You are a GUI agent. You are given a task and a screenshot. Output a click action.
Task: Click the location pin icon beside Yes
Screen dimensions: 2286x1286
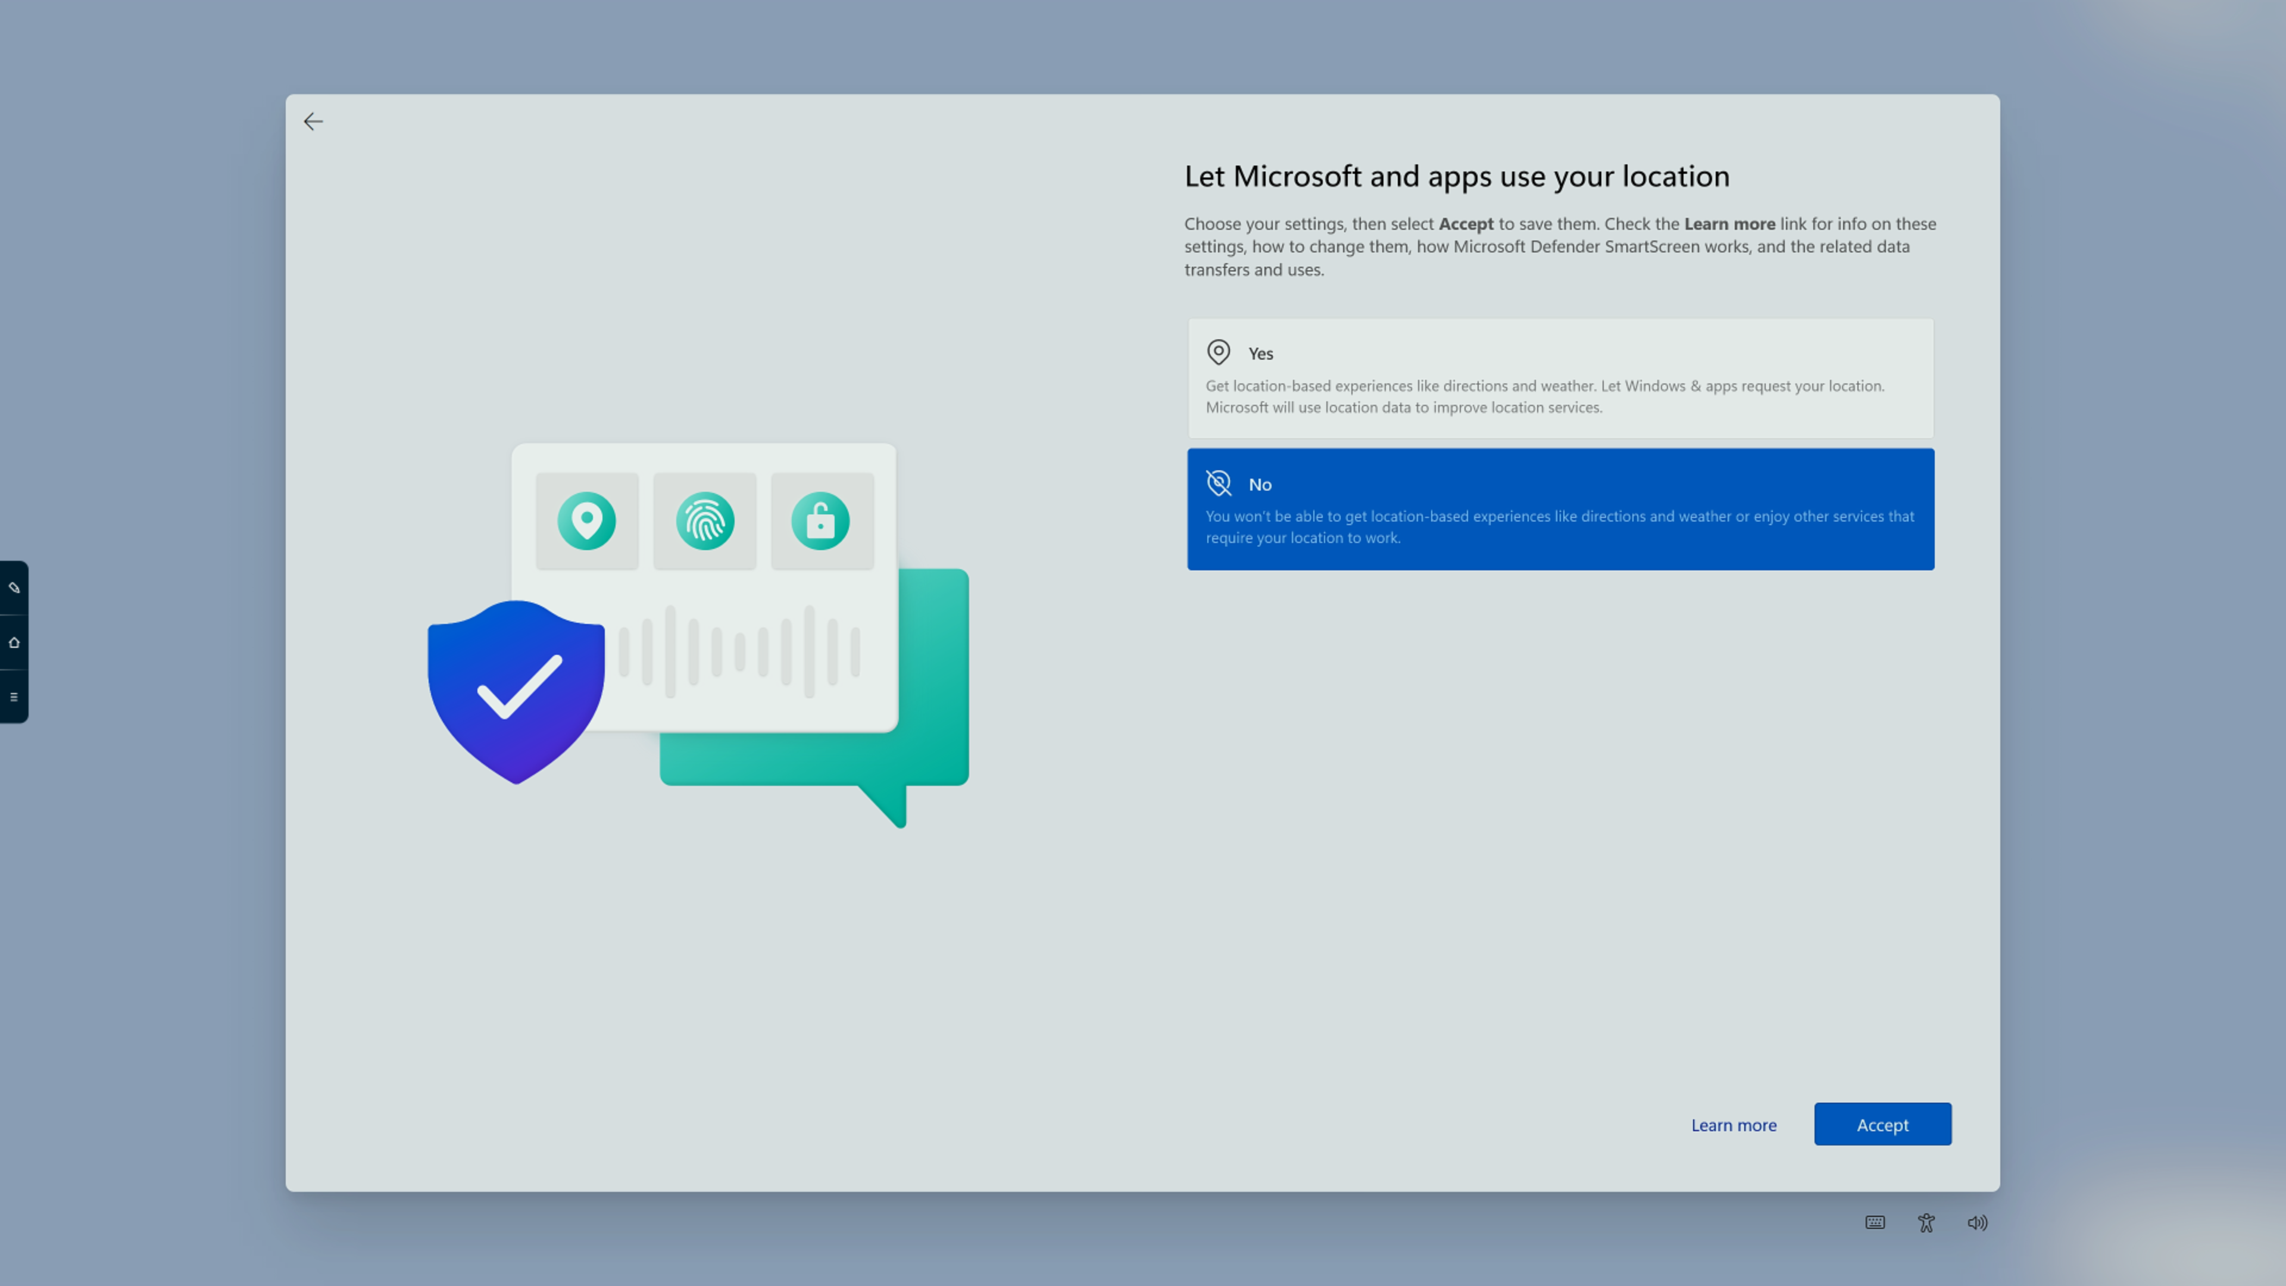(x=1219, y=352)
